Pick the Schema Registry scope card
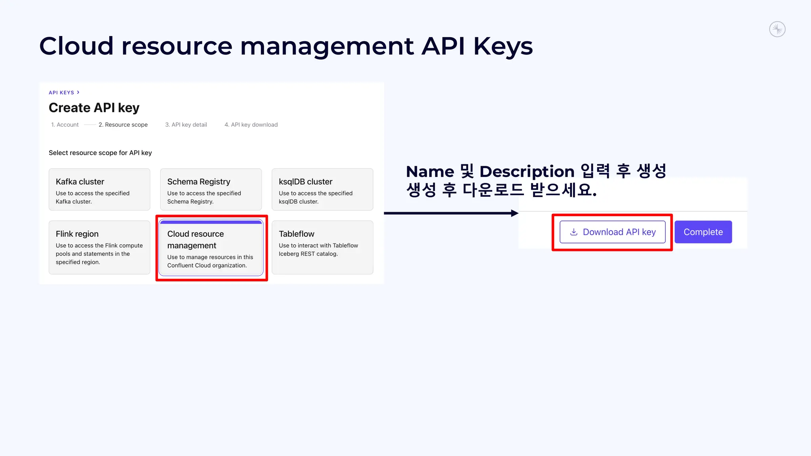This screenshot has width=811, height=456. (211, 189)
